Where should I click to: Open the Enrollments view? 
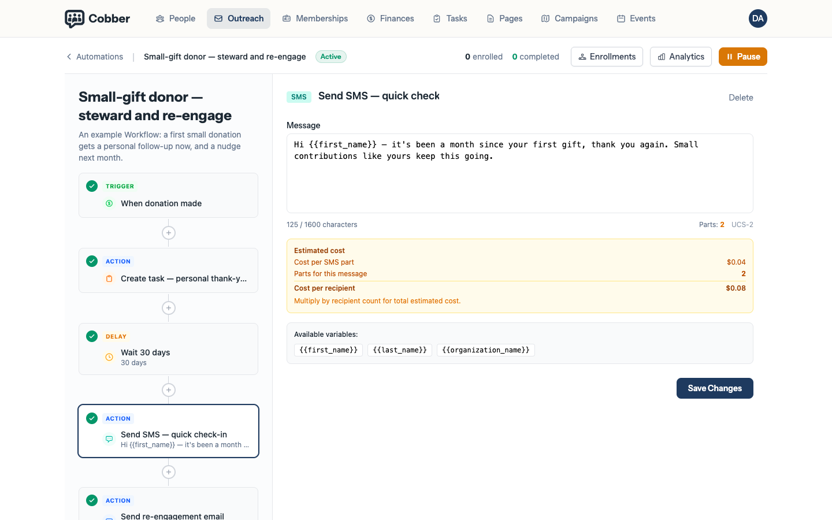607,57
